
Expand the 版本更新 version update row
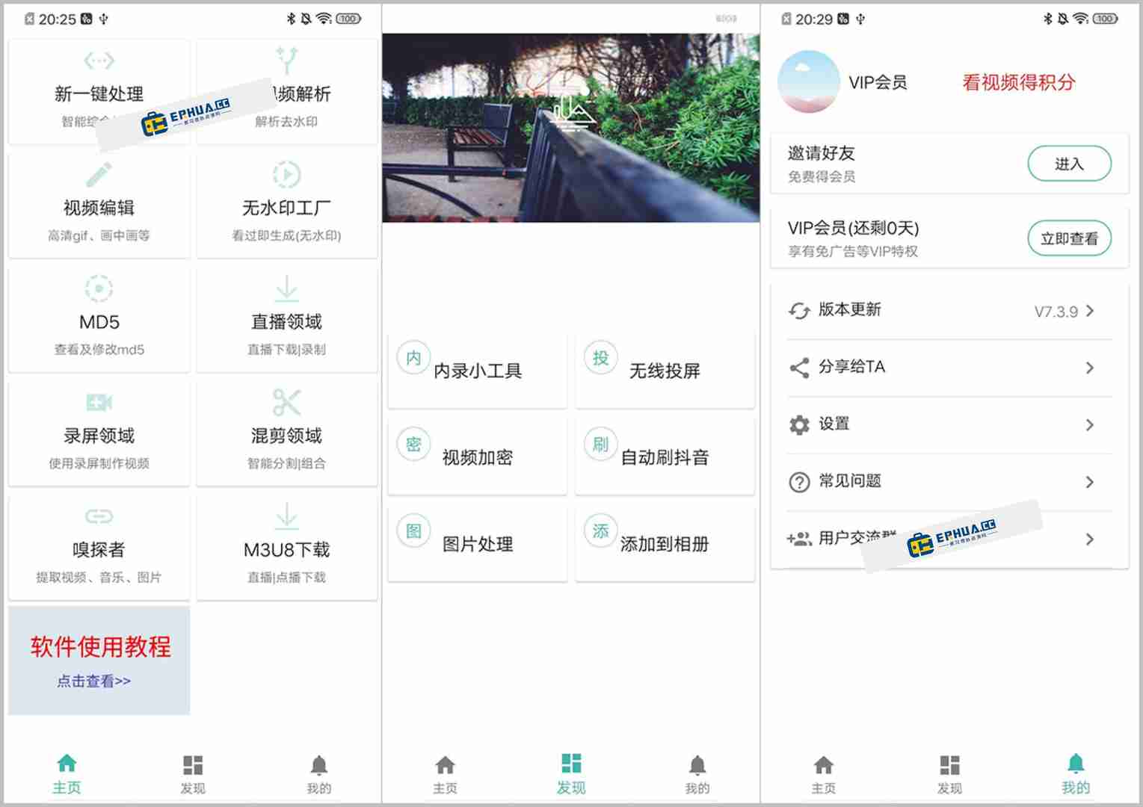(x=947, y=309)
